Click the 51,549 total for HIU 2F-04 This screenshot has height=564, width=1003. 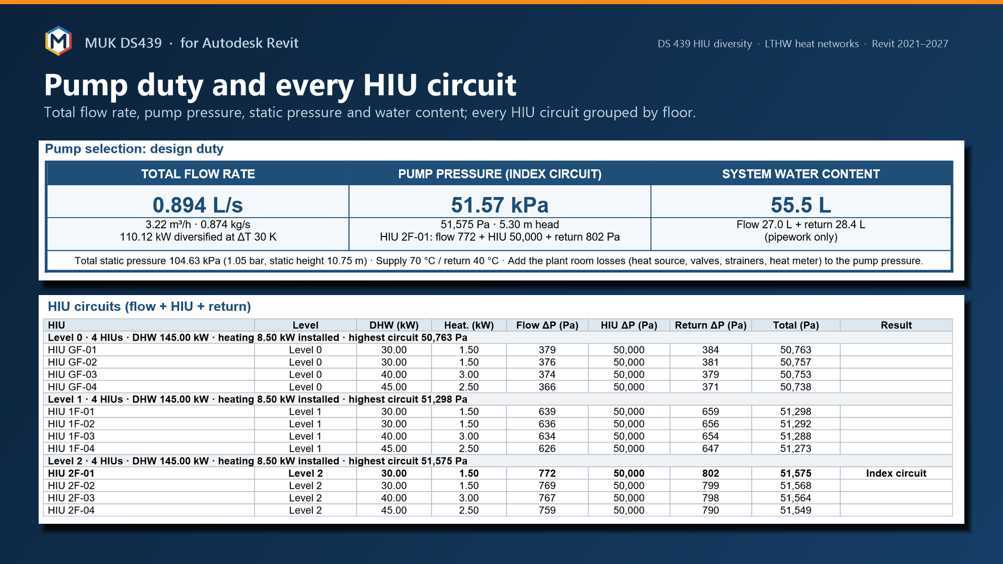click(796, 510)
